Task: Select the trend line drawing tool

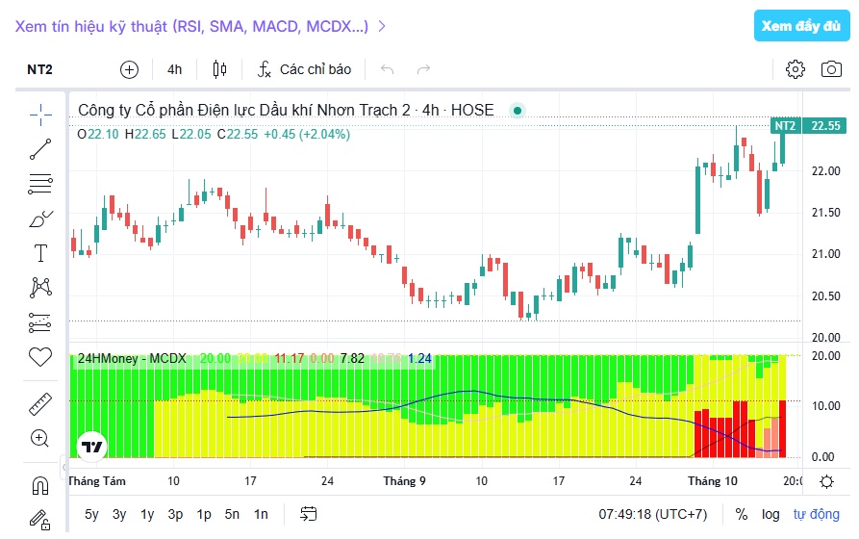Action: 40,149
